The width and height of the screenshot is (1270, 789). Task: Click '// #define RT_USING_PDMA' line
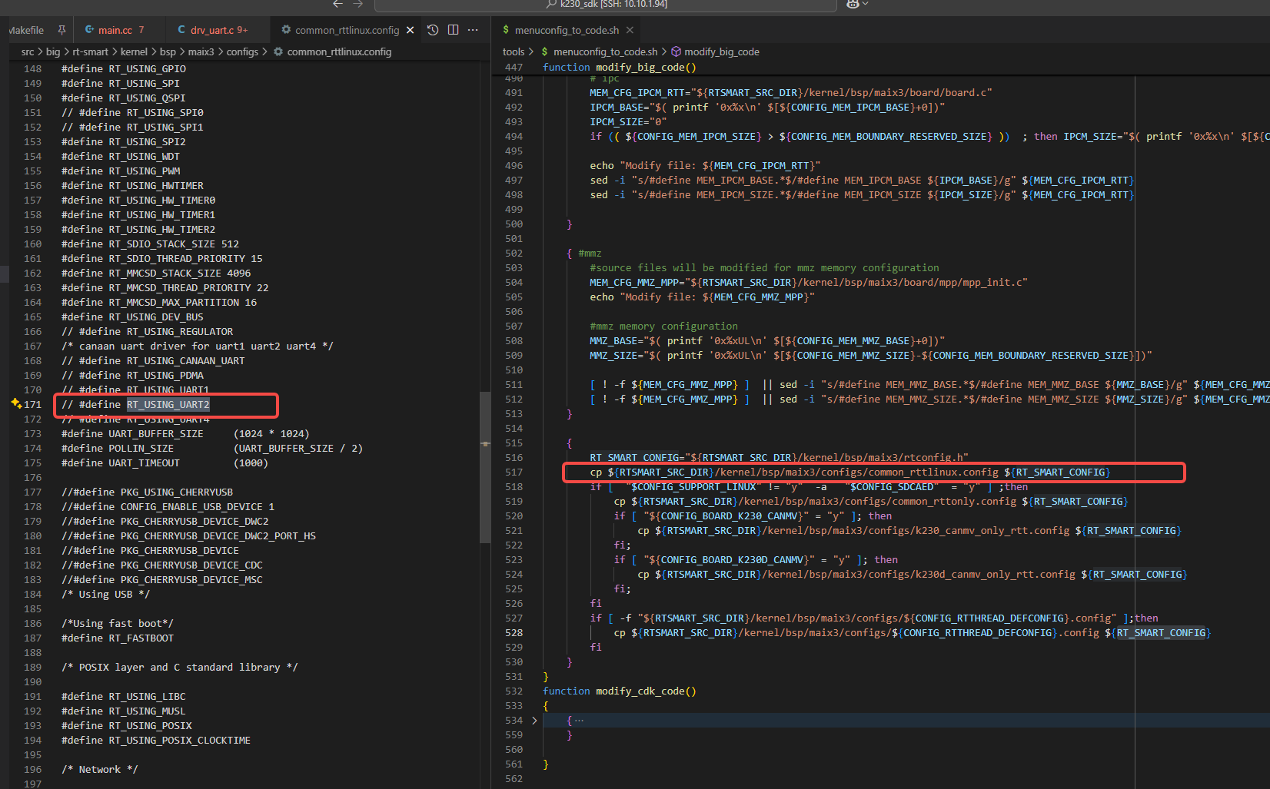pyautogui.click(x=132, y=375)
